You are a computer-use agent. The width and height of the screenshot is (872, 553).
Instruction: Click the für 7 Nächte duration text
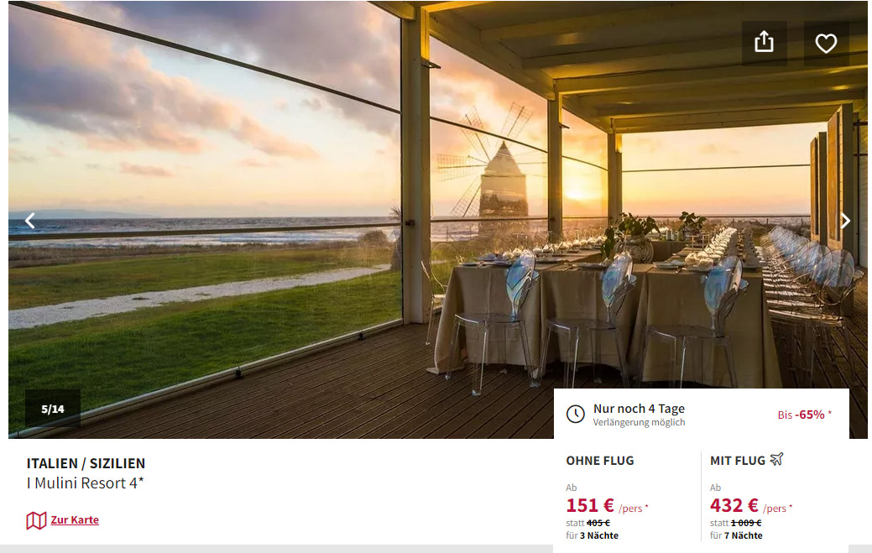[x=736, y=535]
